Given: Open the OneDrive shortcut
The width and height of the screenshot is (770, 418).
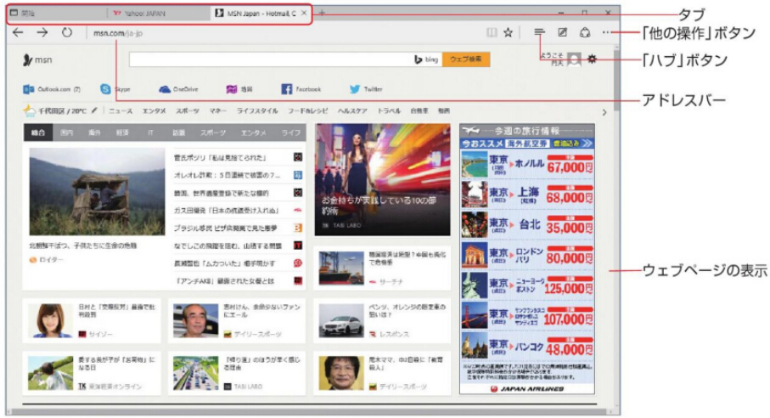Looking at the screenshot, I should pyautogui.click(x=178, y=89).
